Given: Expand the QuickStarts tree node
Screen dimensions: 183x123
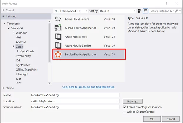Looking at the screenshot, I should 18,51.
